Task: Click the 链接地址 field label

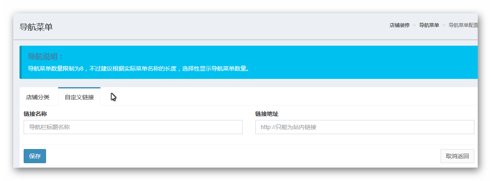Action: coord(269,114)
